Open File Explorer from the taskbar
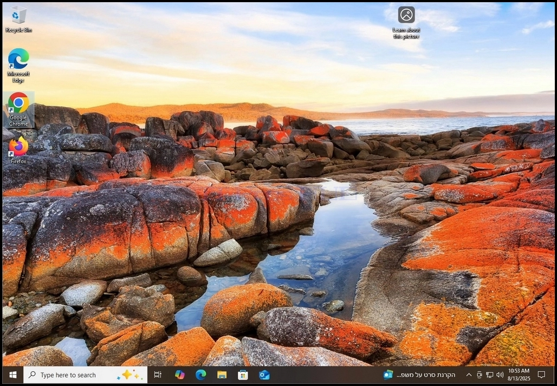 coord(222,375)
